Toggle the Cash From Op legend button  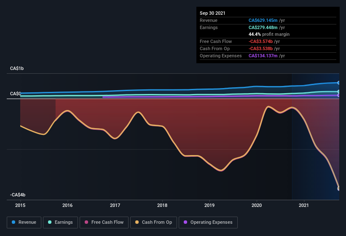point(153,223)
